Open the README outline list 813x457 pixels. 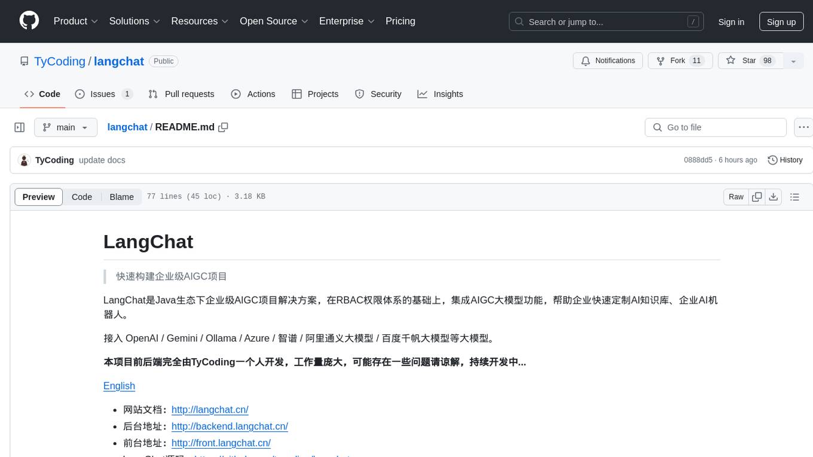click(x=794, y=197)
